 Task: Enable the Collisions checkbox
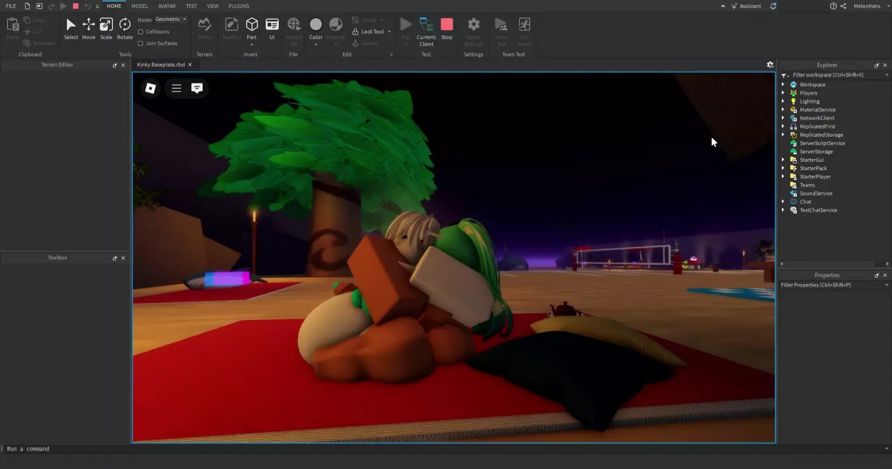[141, 32]
